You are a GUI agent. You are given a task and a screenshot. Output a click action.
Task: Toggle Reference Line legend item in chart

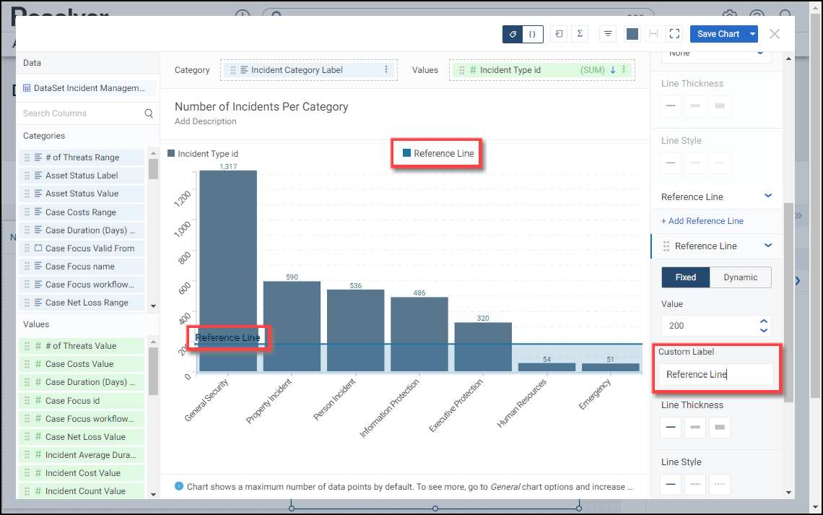(x=437, y=153)
